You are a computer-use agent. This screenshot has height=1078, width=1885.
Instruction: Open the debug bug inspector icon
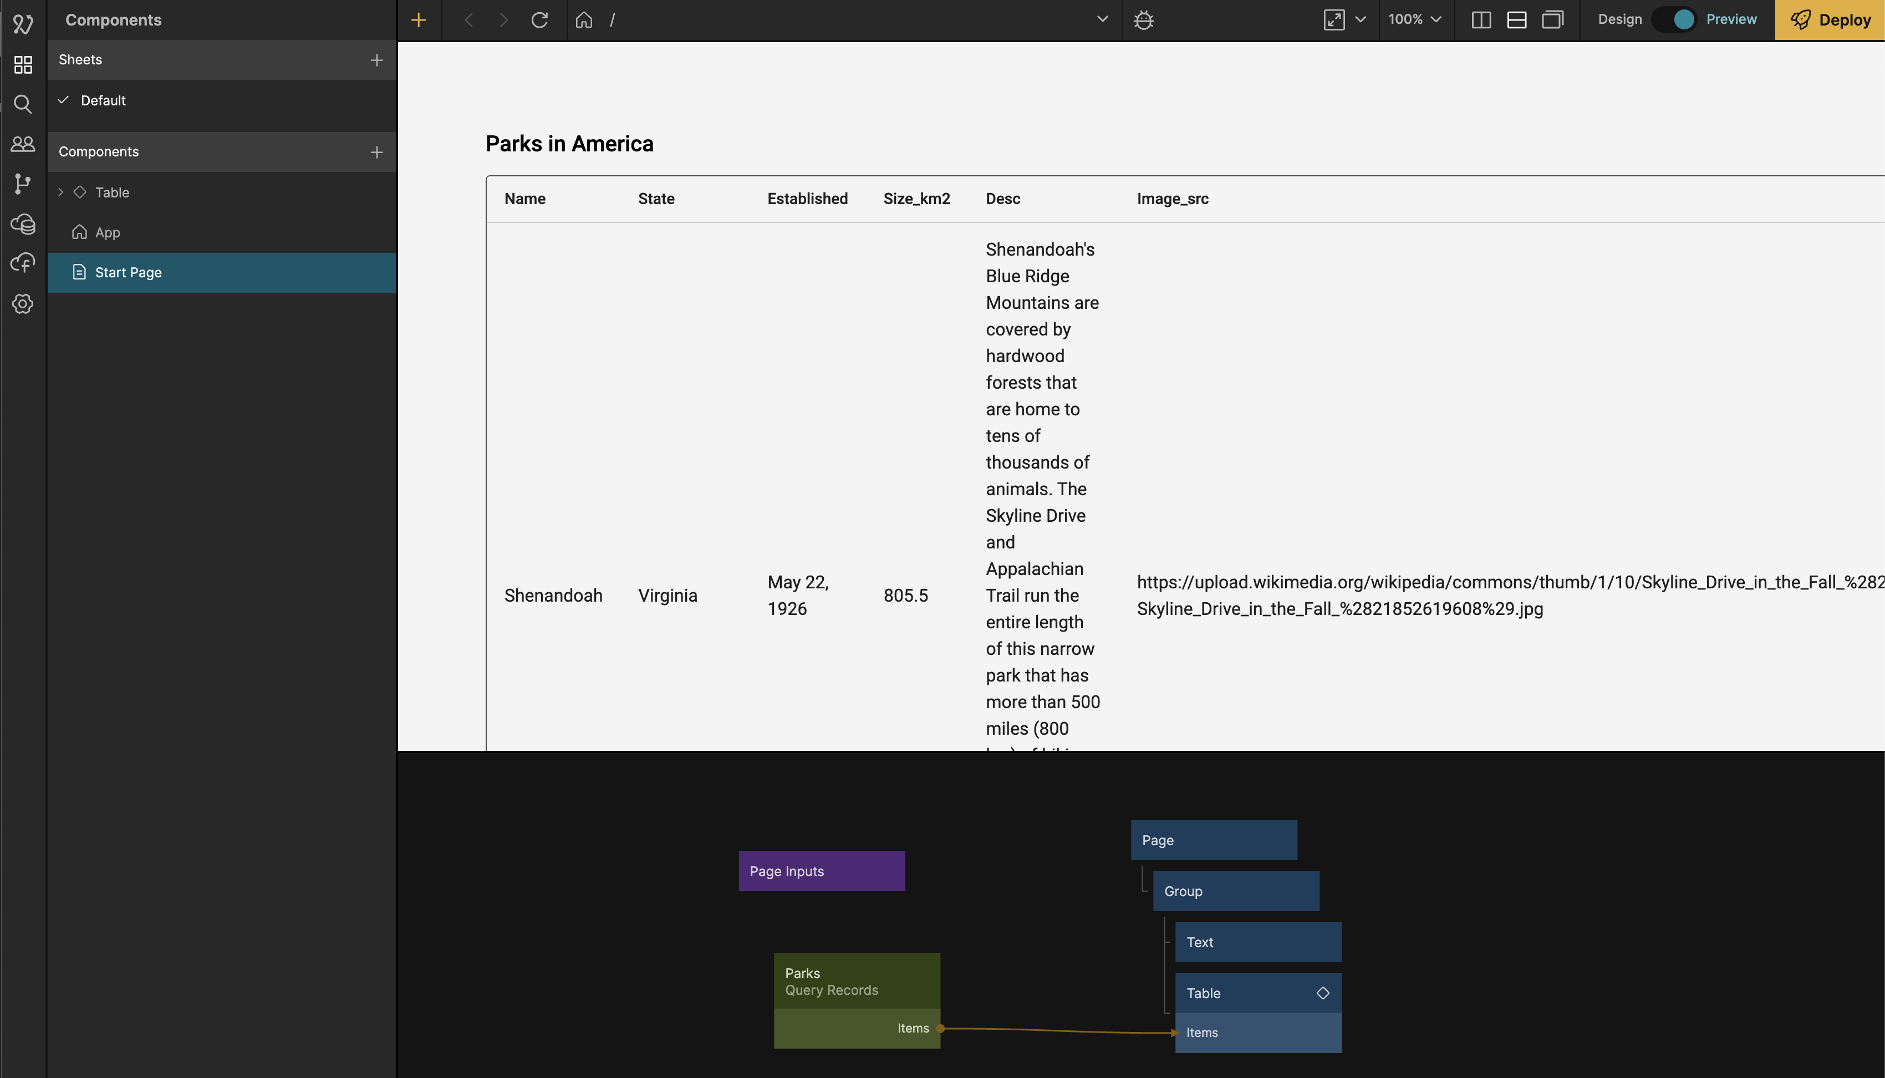1143,20
